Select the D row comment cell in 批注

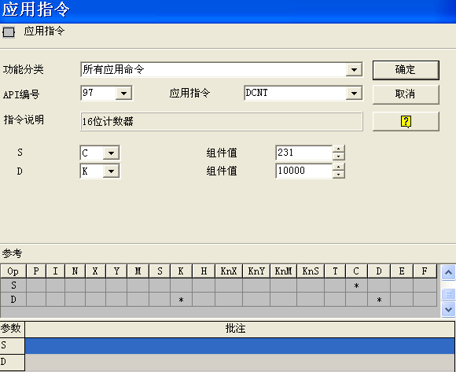[x=240, y=363]
